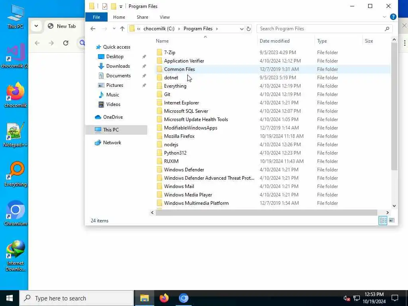Screen dimensions: 408x306
Task: Click the search magnifier in Explorer search box
Action: tap(387, 29)
